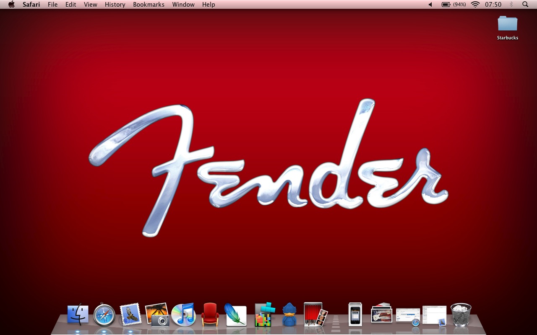Open Spotlight search magnifier
537x335 pixels.
click(525, 5)
